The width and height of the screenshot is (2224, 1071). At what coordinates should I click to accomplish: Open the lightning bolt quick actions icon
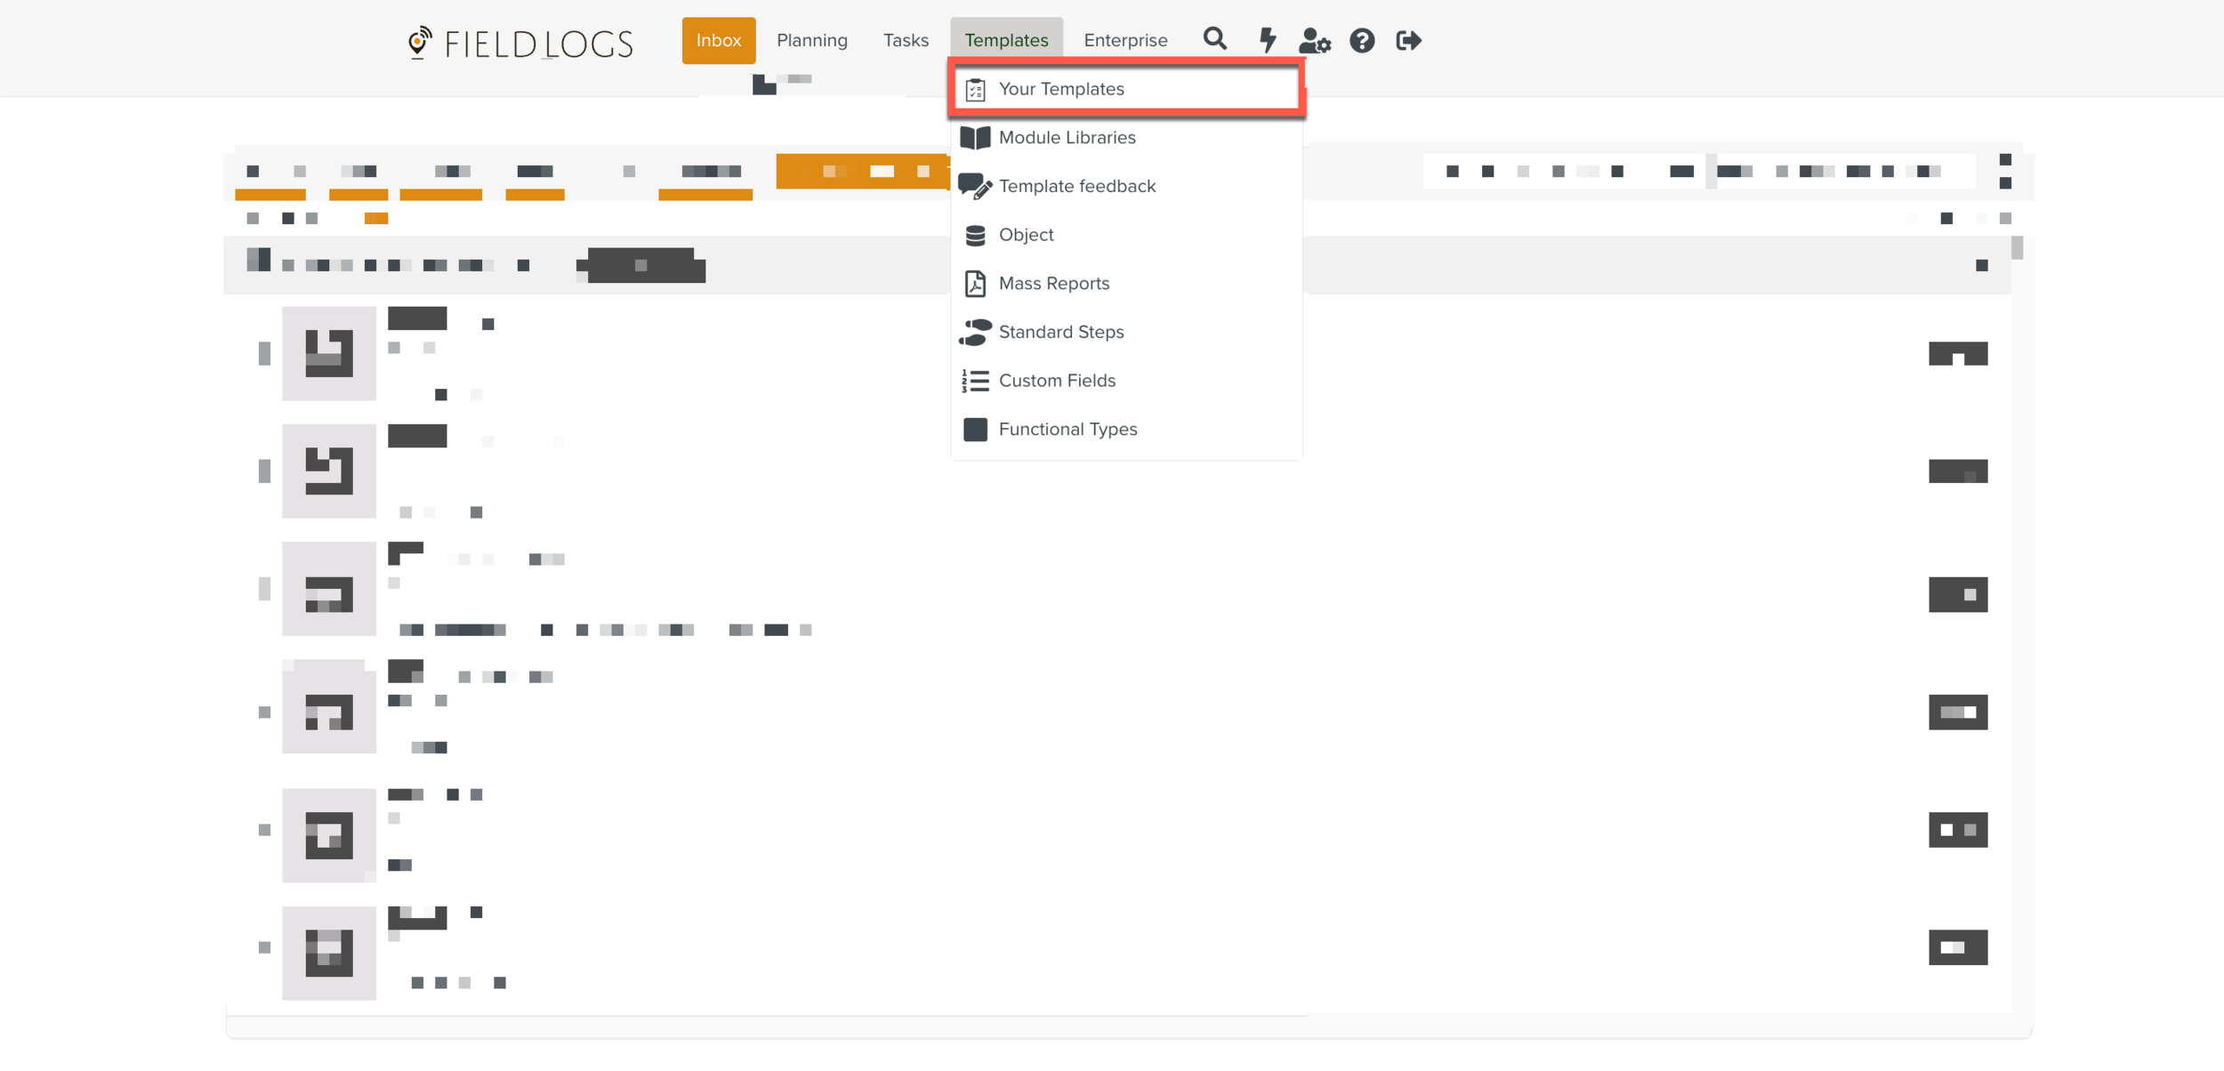coord(1268,40)
